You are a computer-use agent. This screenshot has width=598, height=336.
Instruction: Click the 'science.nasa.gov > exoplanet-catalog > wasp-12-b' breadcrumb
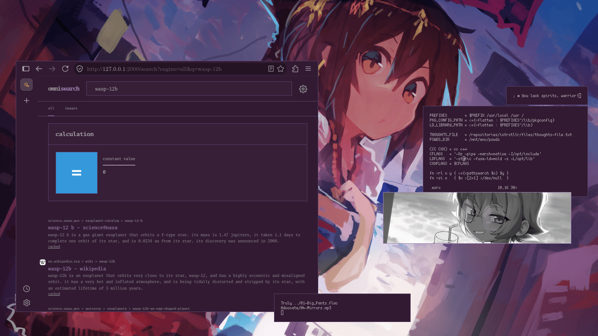click(95, 220)
